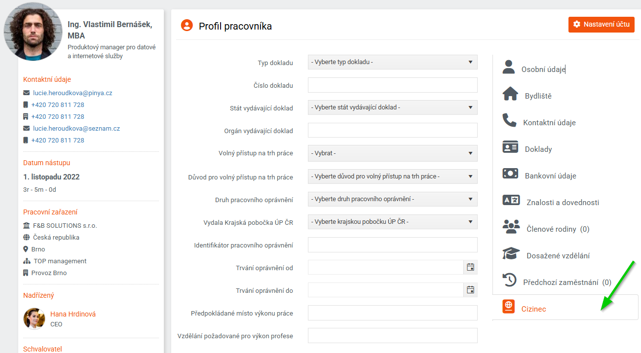Open Vydala Krajská pobočka ÚP ČR dropdown
Screen dimensions: 641x353
[x=392, y=222]
